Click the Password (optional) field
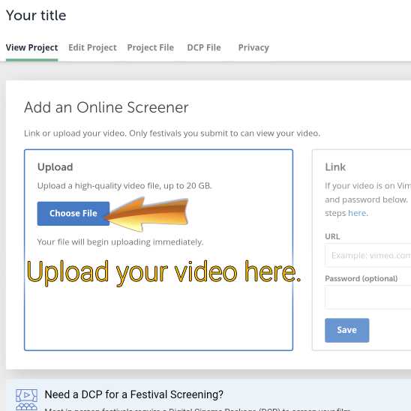Screen dimensions: 411x411 click(x=367, y=298)
